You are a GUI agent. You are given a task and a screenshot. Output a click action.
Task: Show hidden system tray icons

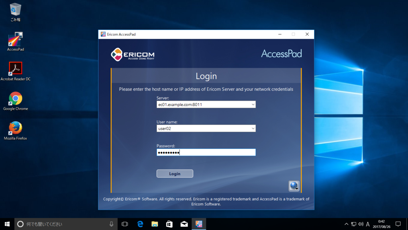point(346,224)
